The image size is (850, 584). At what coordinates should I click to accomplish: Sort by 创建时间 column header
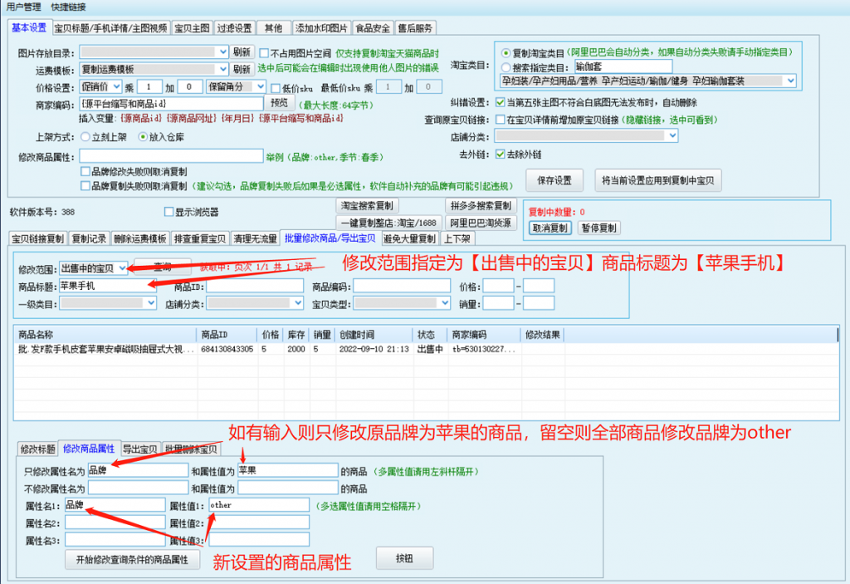point(373,335)
